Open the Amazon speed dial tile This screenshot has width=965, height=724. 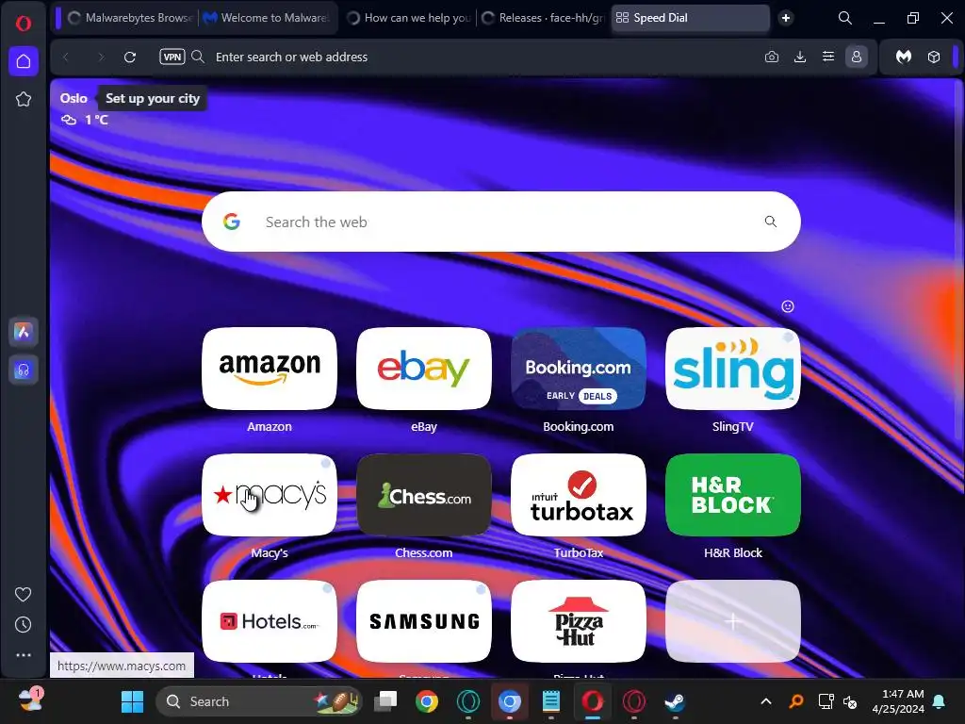click(270, 369)
